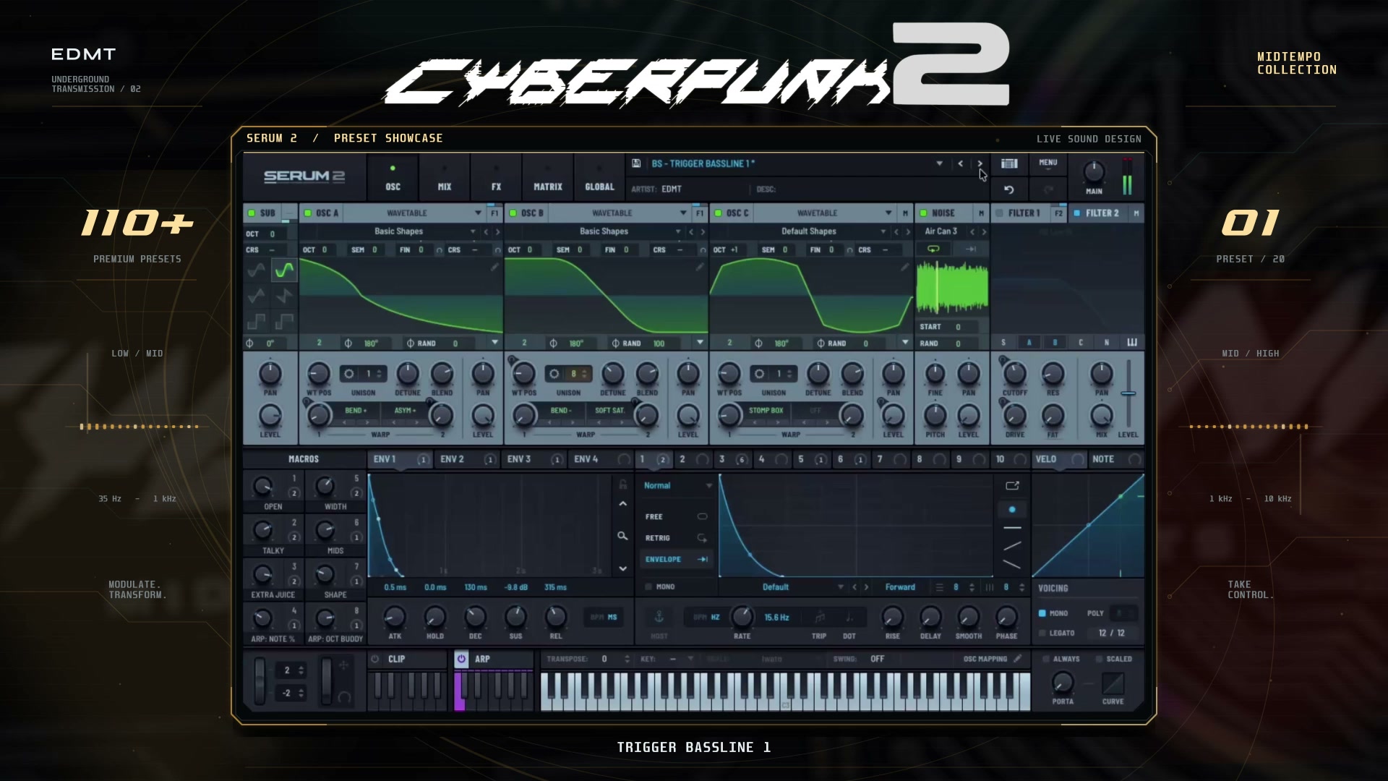The height and width of the screenshot is (781, 1388).
Task: Click the PORTA knob
Action: click(x=1063, y=682)
